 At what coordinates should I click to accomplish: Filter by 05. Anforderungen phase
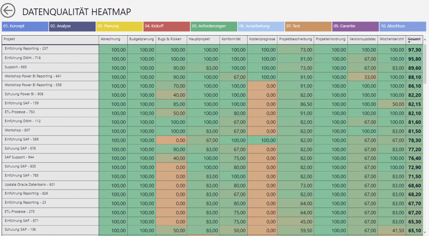coord(214,26)
